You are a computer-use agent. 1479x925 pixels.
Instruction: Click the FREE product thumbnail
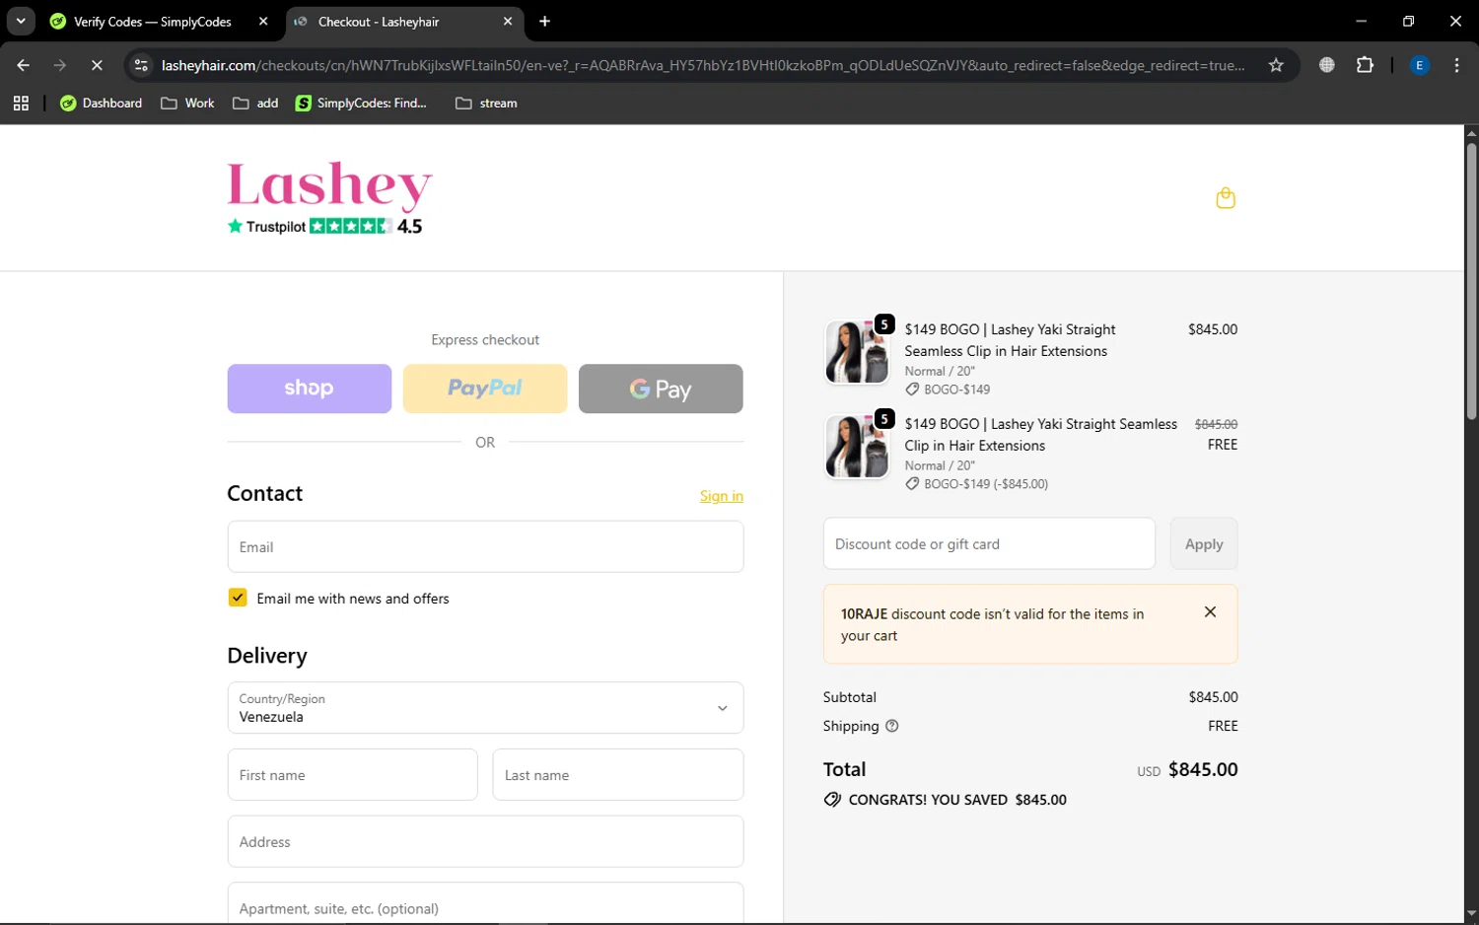coord(857,447)
